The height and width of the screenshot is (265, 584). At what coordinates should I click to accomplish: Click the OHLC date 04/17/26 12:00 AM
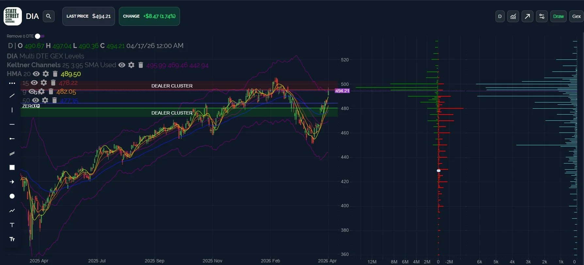click(155, 46)
